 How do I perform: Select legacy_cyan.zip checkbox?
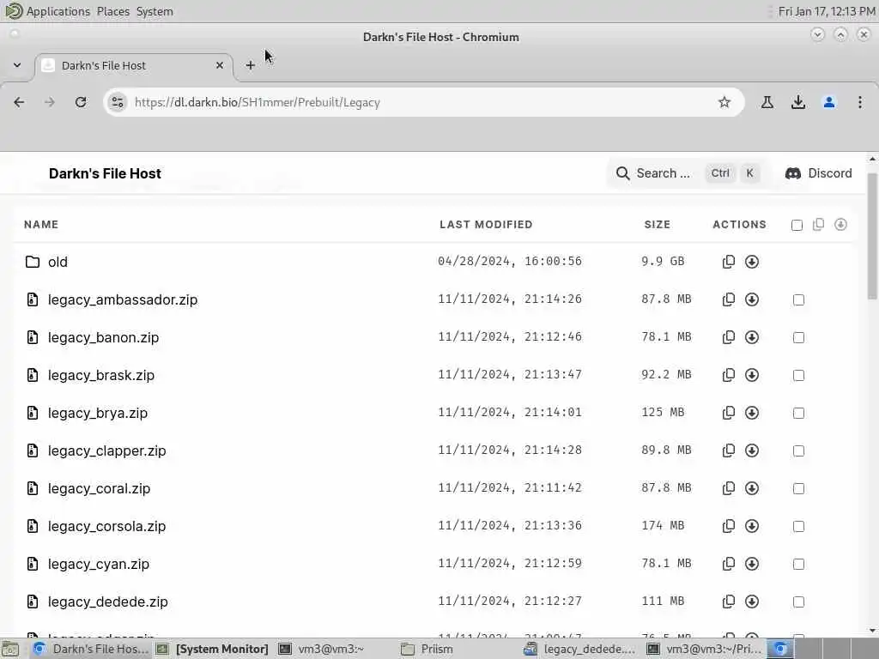coord(799,565)
